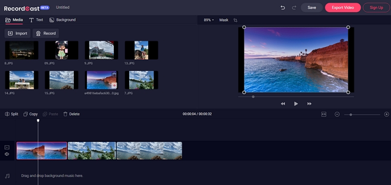Screen dimensions: 391x185
Task: Click the timeline zoom slider handle
Action: pos(351,115)
